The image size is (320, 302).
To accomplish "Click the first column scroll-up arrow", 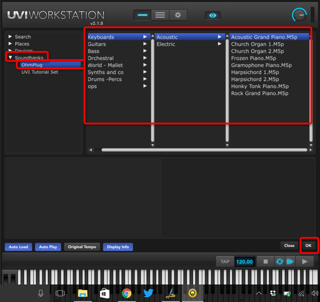I will click(153, 36).
